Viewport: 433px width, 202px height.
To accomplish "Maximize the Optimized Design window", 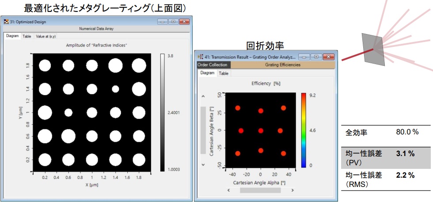I will (173, 21).
